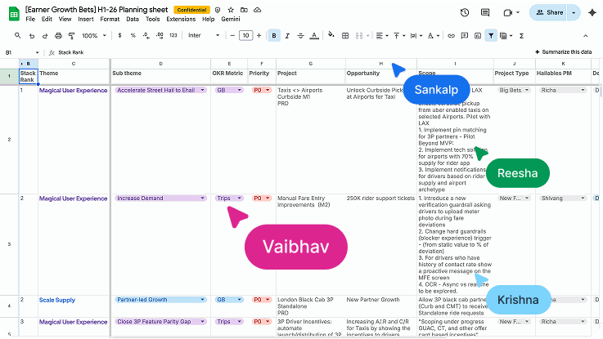Open the Extensions menu
This screenshot has width=603, height=339.
click(x=180, y=19)
